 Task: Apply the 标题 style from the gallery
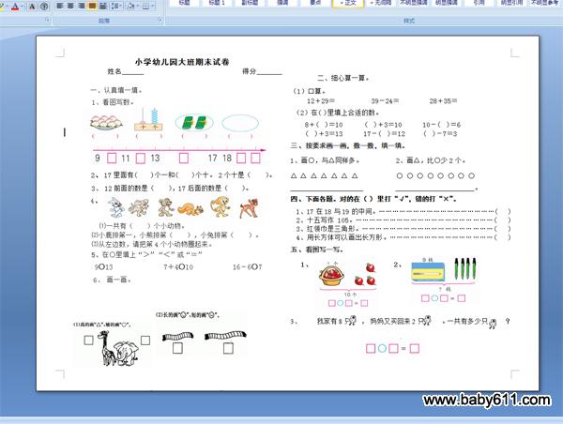coord(184,3)
